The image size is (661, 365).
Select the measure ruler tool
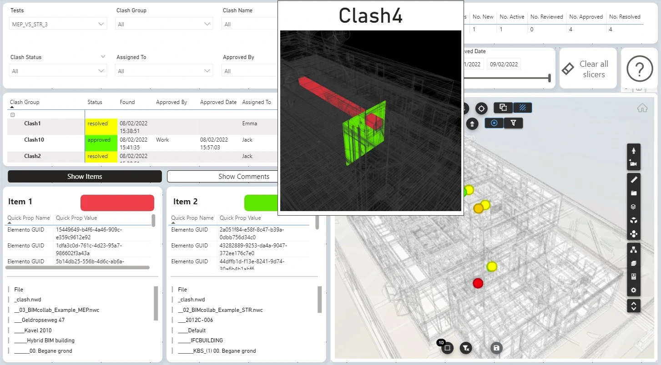click(x=633, y=180)
